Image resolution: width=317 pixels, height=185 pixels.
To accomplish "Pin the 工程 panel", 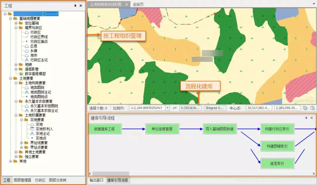I will pos(75,6).
